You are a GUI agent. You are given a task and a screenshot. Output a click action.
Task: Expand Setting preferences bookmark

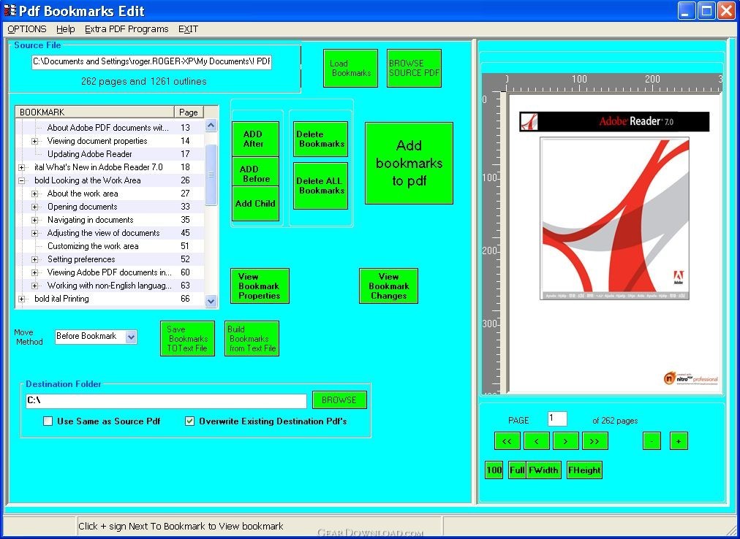click(x=34, y=259)
